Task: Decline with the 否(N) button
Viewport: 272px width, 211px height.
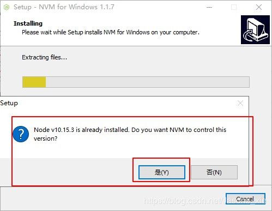Action: [x=214, y=172]
